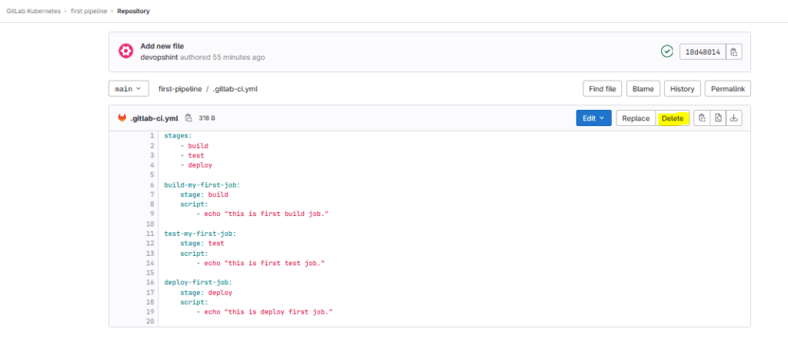Click the 'stages:' code line
Image resolution: width=788 pixels, height=362 pixels.
179,136
